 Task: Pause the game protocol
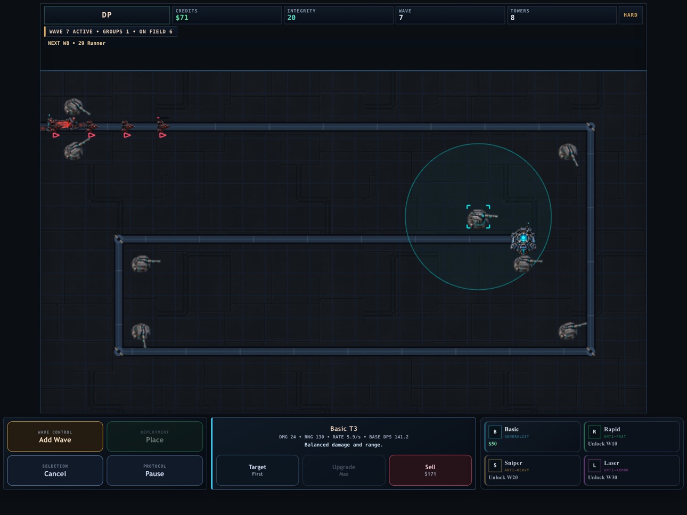click(x=154, y=470)
